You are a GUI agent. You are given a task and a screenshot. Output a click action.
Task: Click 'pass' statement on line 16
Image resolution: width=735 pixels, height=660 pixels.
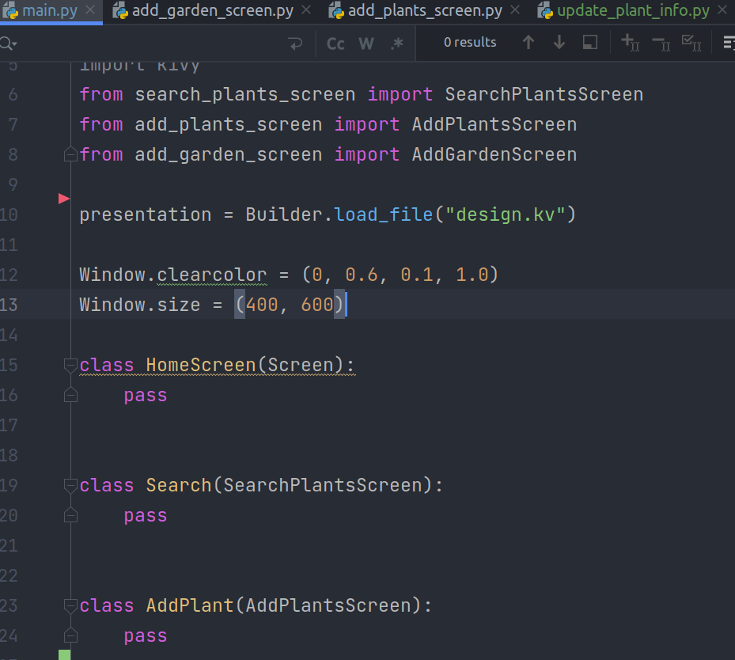[x=146, y=395]
